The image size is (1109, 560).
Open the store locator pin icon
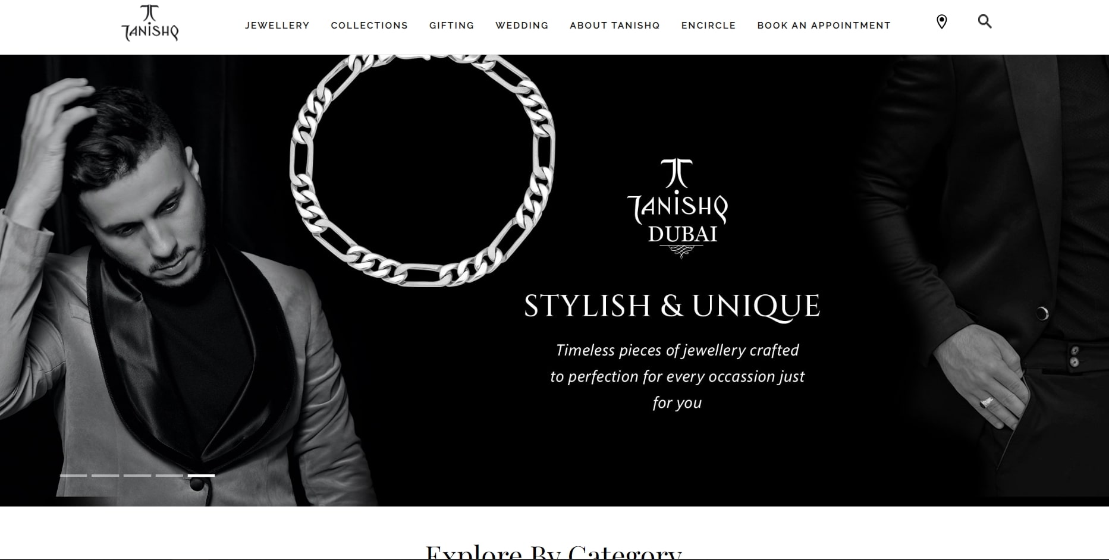tap(941, 22)
